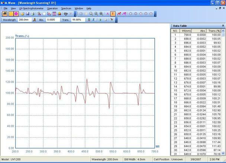226x163 pixels.
Task: Expand zoom toolbar options chevron at right end
Action: coord(155,14)
